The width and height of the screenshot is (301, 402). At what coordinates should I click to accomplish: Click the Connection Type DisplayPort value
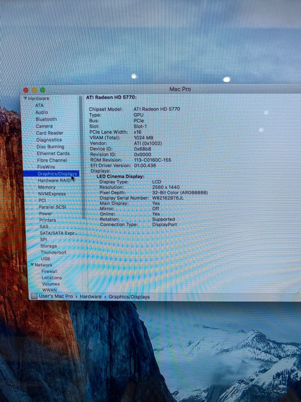pyautogui.click(x=165, y=225)
